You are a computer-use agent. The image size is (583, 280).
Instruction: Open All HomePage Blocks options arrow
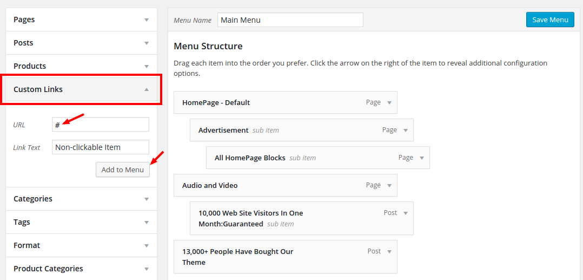tap(422, 158)
